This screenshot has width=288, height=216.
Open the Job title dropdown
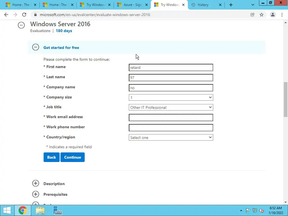(x=171, y=107)
